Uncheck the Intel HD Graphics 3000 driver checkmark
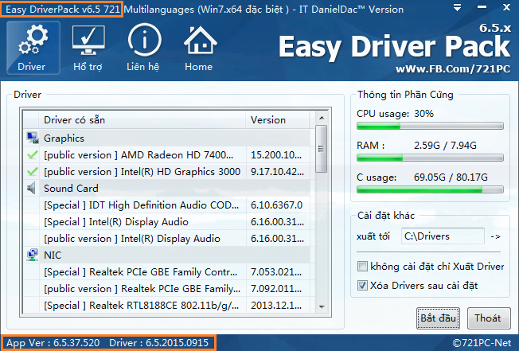 click(x=32, y=171)
